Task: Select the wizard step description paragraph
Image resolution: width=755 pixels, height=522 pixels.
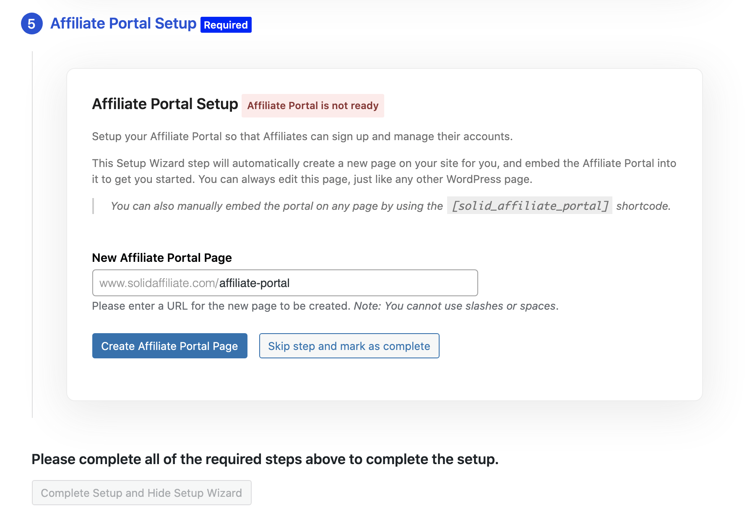Action: coord(384,171)
